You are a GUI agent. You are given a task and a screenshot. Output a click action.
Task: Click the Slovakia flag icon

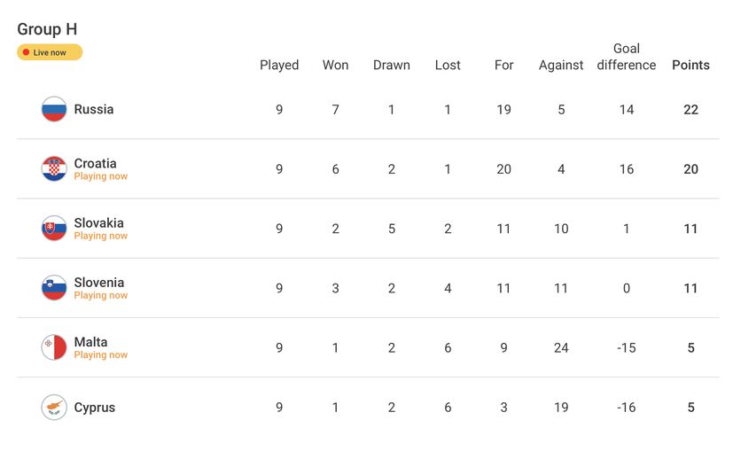tap(54, 228)
